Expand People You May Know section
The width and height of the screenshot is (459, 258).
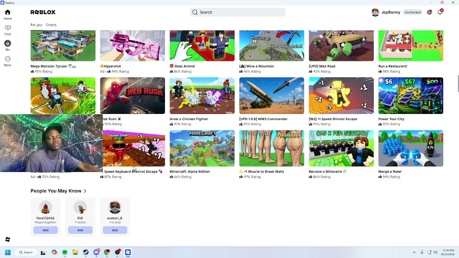(85, 191)
